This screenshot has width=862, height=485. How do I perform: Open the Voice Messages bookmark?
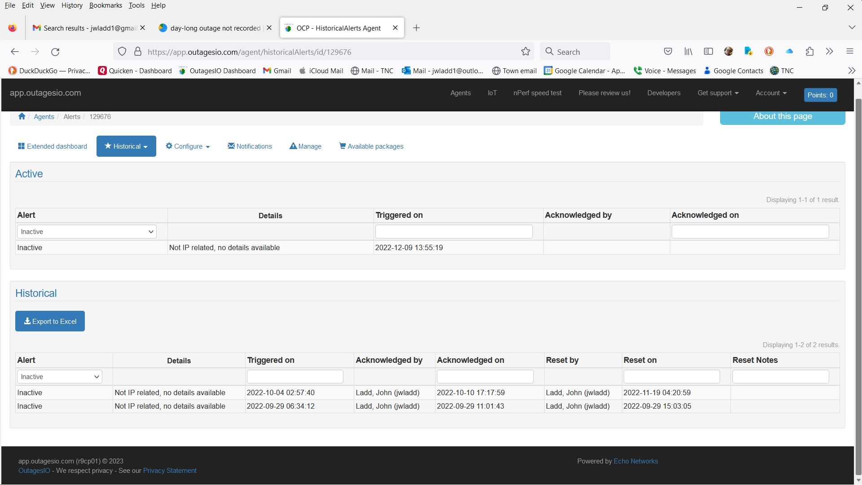pos(664,71)
